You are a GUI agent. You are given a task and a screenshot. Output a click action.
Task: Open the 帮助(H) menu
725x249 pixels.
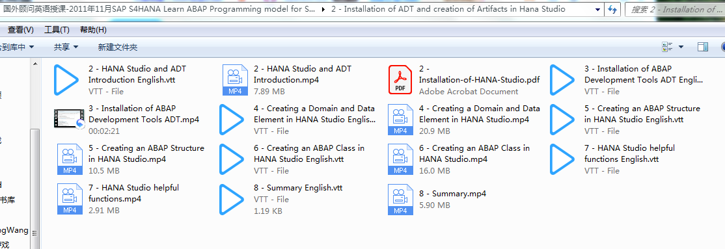pos(94,30)
